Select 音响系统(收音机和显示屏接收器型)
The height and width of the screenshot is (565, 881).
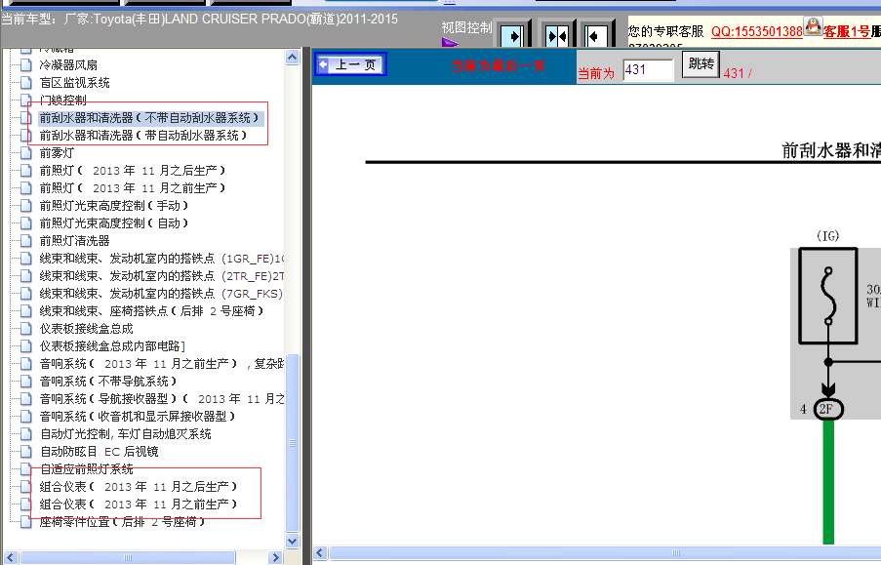coord(138,417)
